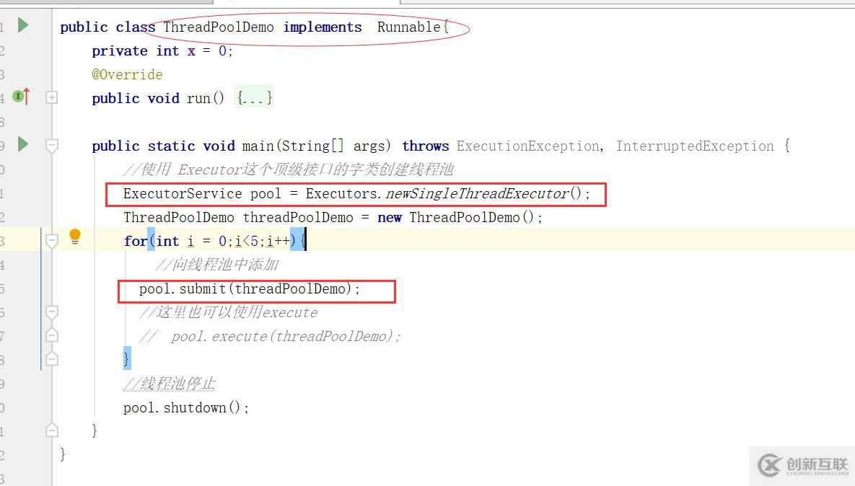Collapse the comment block starting at 这里也可以使用execute

[52, 312]
